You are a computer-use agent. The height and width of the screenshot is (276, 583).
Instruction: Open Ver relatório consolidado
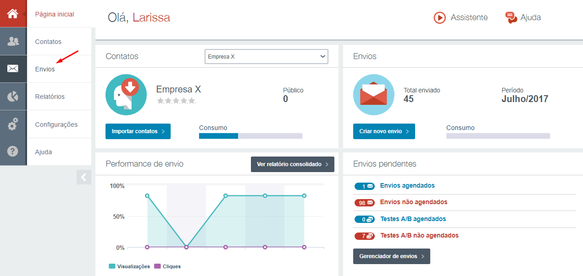pos(293,164)
